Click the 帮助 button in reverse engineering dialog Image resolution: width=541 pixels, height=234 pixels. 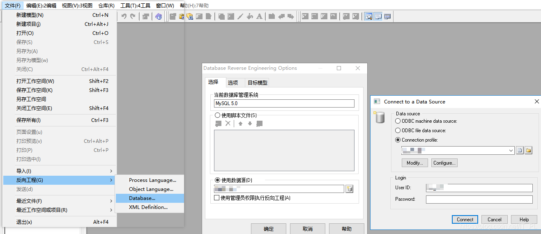pos(347,229)
